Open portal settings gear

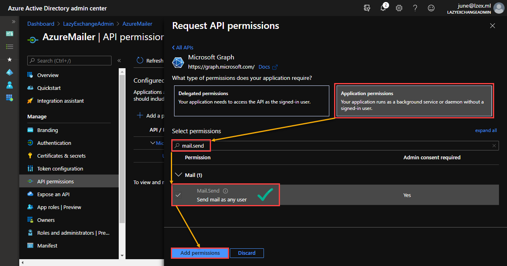click(x=399, y=8)
